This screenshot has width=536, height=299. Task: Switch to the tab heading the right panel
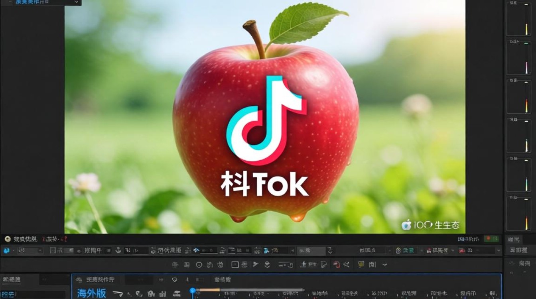tap(513, 239)
